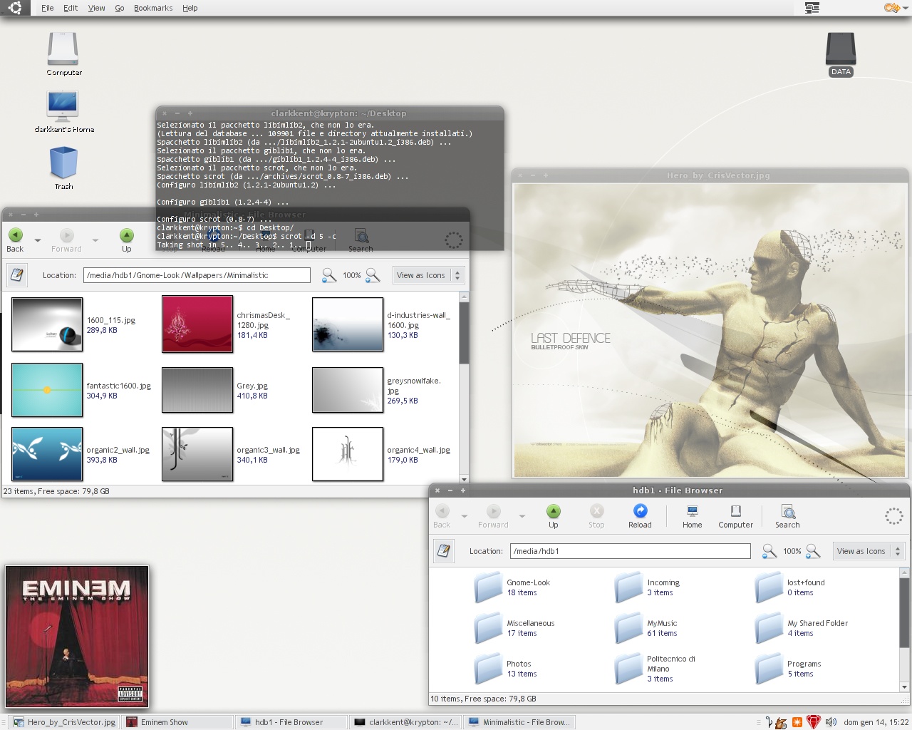Viewport: 912px width, 730px height.
Task: Select the Grey.jpg thumbnail
Action: tap(197, 390)
